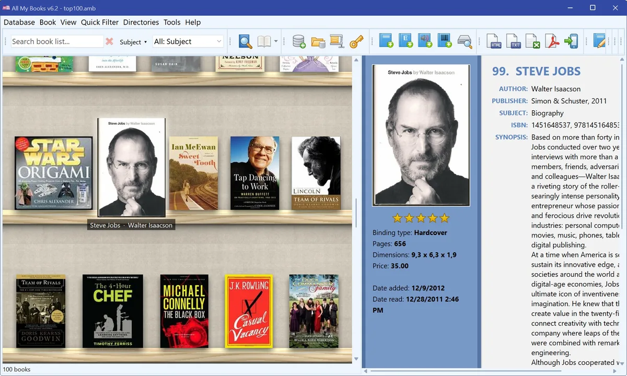Click the ISBN number value
Image resolution: width=627 pixels, height=376 pixels.
point(576,125)
